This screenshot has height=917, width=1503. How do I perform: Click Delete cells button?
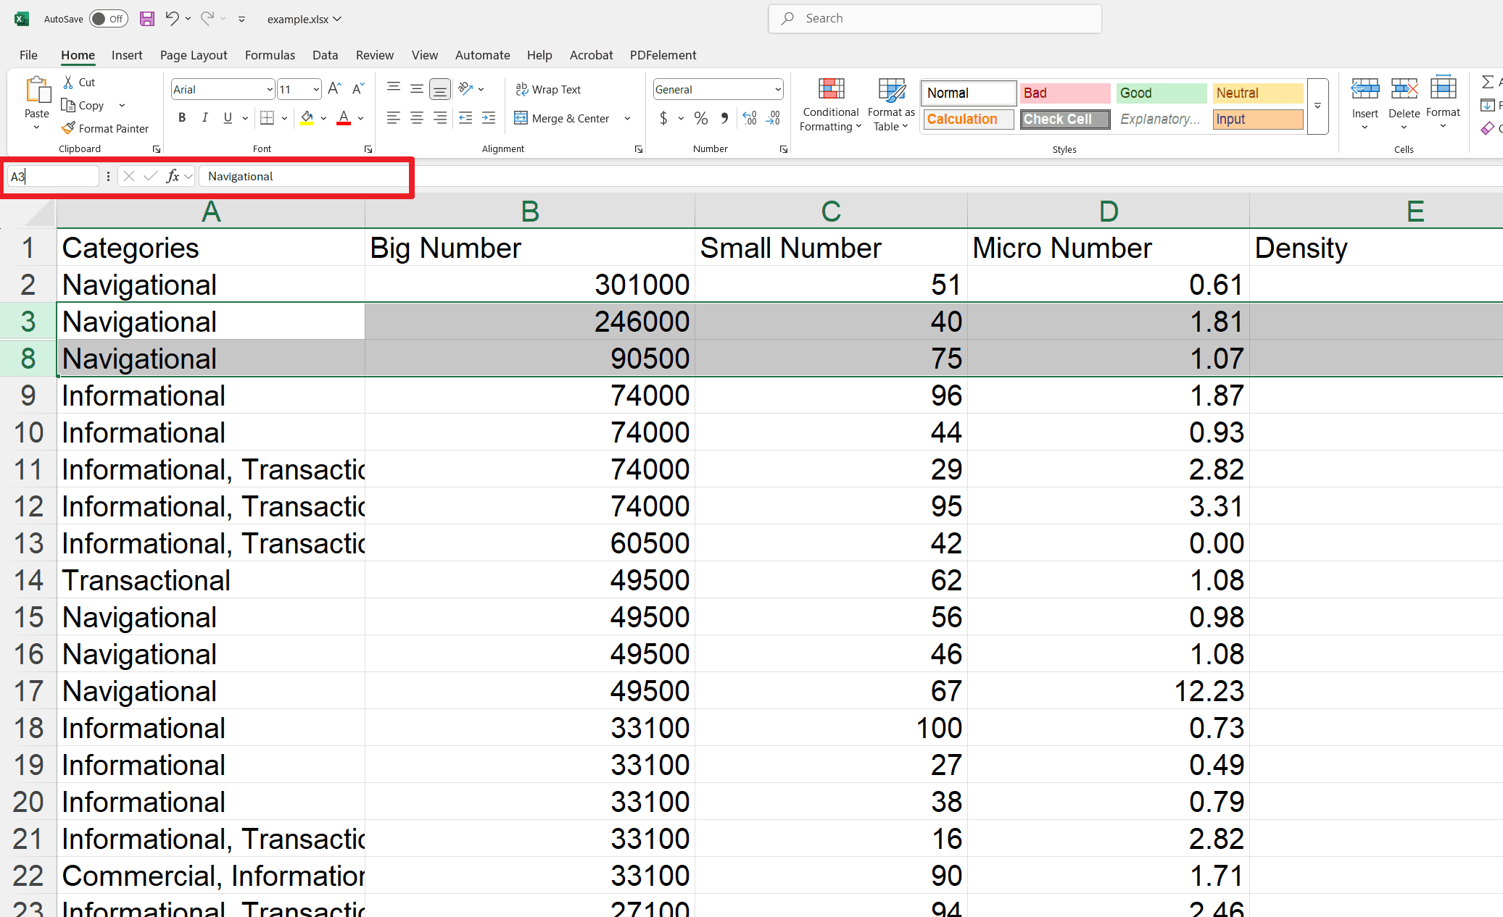pyautogui.click(x=1404, y=102)
